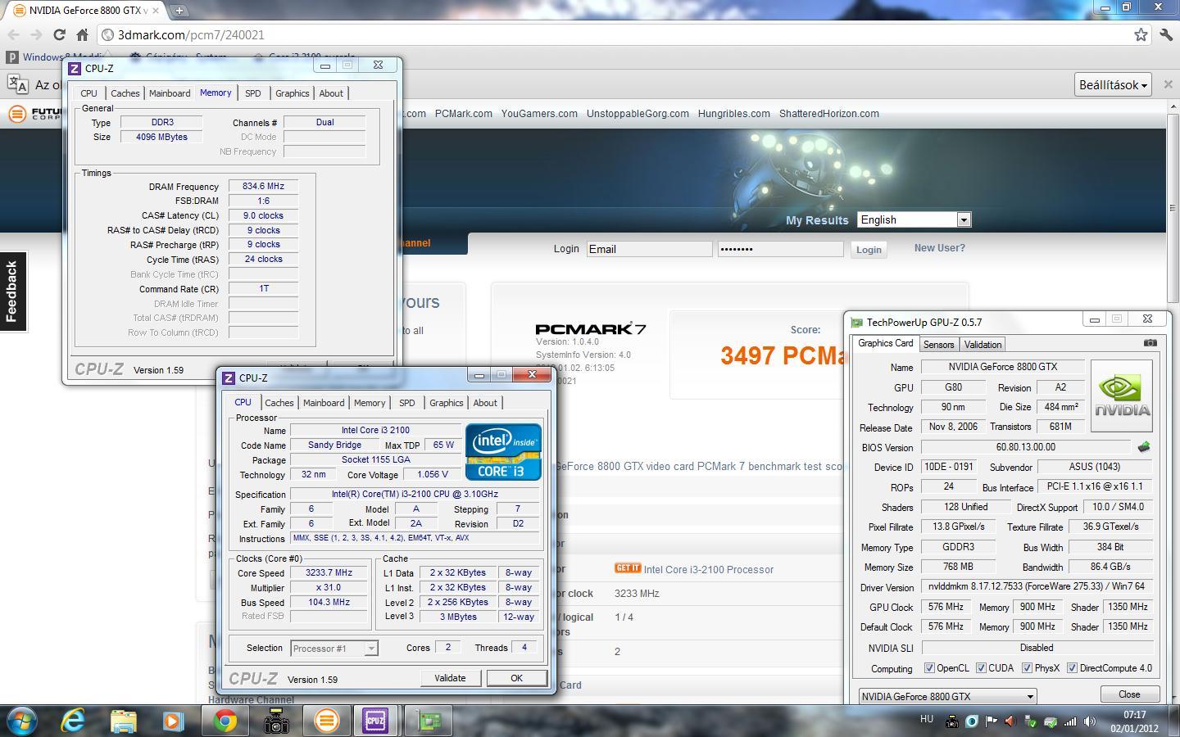
Task: Open the Processor #1 selection dropdown
Action: [334, 648]
